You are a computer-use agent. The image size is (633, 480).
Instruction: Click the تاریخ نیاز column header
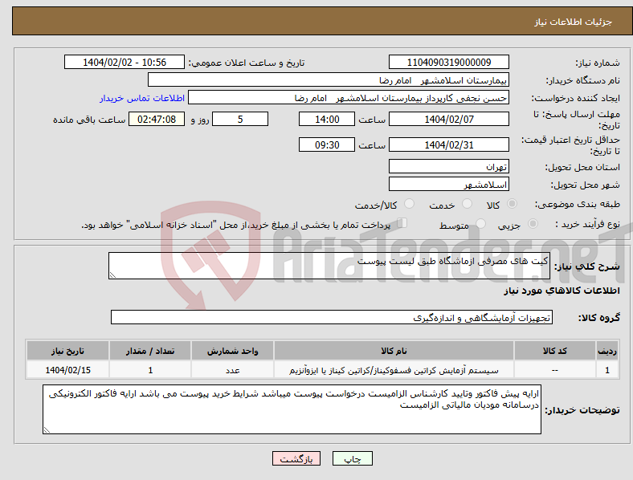(x=67, y=351)
